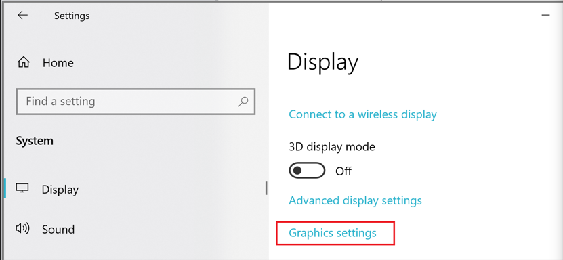Click the sidebar scrollbar handle

coord(266,188)
